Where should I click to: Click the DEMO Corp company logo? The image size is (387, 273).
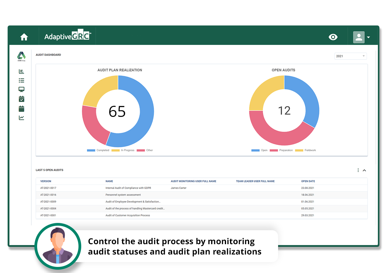pyautogui.click(x=21, y=56)
